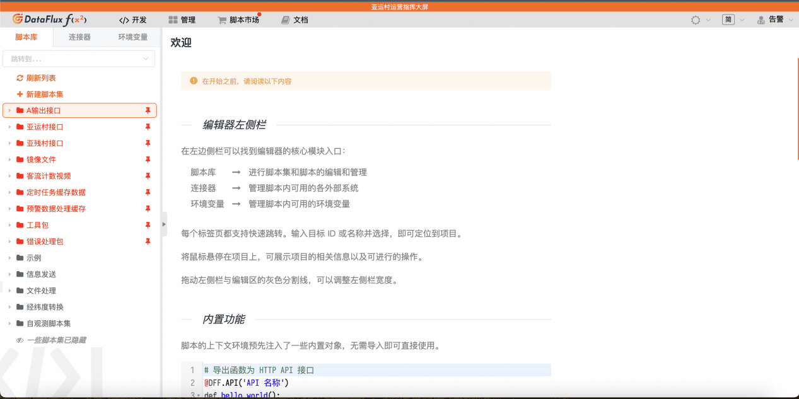
Task: Expand the 自观测脚本集 tree arrow
Action: (9, 323)
